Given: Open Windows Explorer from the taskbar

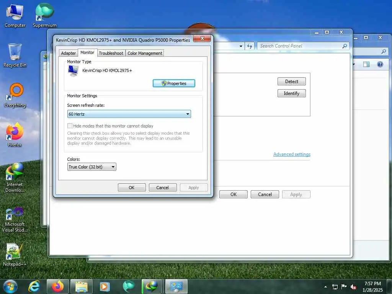Looking at the screenshot, I should pos(82,286).
